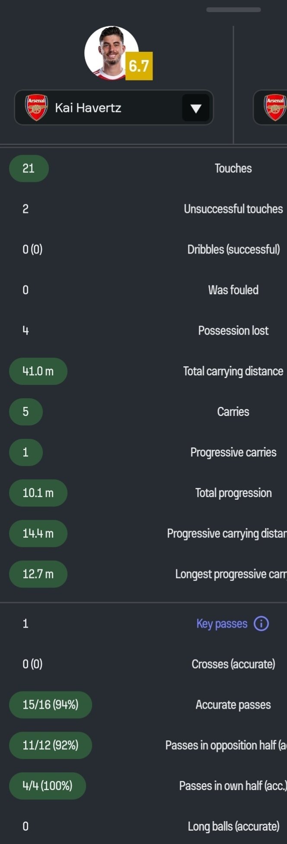The width and height of the screenshot is (287, 844).
Task: Open the Key passes link
Action: point(222,624)
